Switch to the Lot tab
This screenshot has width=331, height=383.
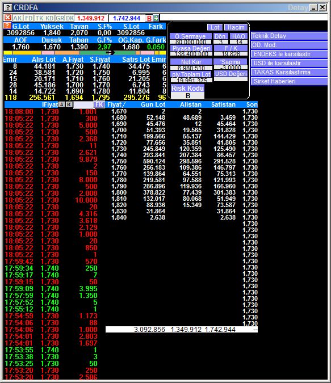[215, 27]
